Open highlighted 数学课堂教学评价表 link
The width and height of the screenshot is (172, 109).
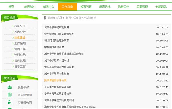pyautogui.click(x=55, y=80)
